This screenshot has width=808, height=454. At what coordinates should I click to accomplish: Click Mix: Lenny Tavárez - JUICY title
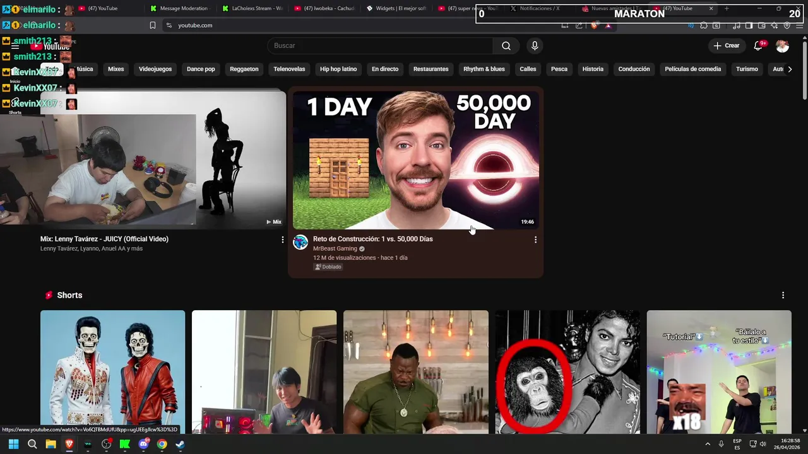pos(104,239)
